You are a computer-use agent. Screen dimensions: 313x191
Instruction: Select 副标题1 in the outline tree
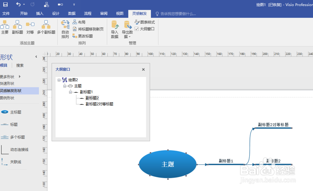point(86,92)
